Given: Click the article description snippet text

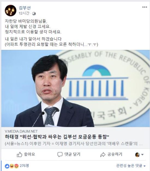Looking at the screenshot, I should [x=74, y=144].
